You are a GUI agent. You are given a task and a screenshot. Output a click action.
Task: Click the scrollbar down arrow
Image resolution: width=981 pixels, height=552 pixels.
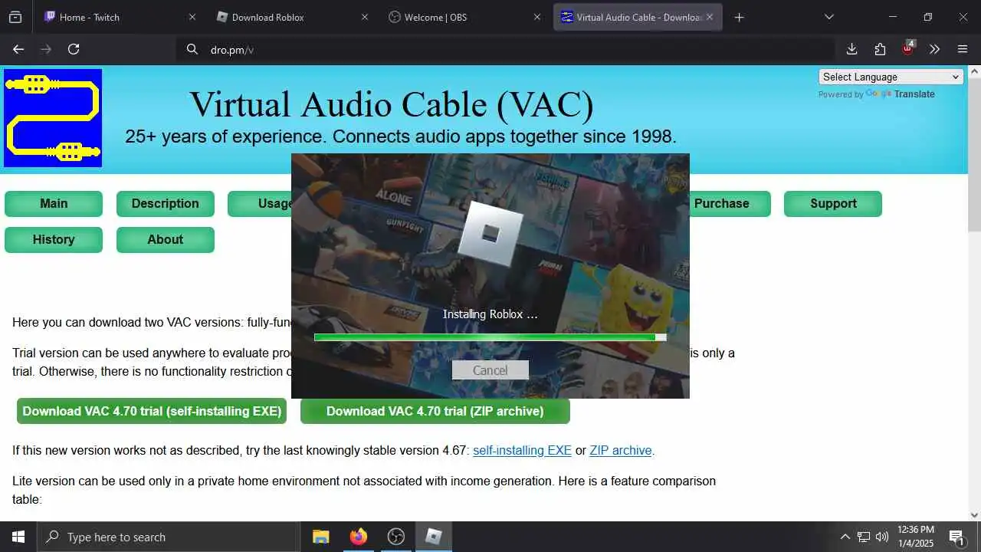pyautogui.click(x=974, y=515)
